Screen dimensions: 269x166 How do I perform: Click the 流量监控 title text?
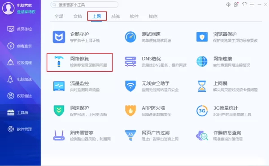(x=79, y=84)
